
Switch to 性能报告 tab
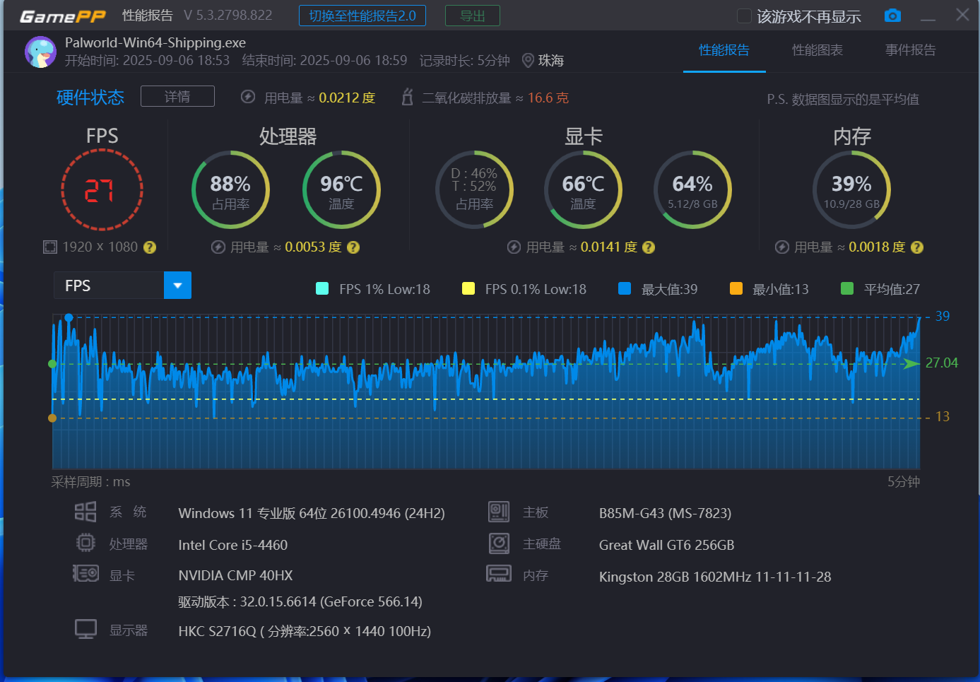click(x=724, y=50)
